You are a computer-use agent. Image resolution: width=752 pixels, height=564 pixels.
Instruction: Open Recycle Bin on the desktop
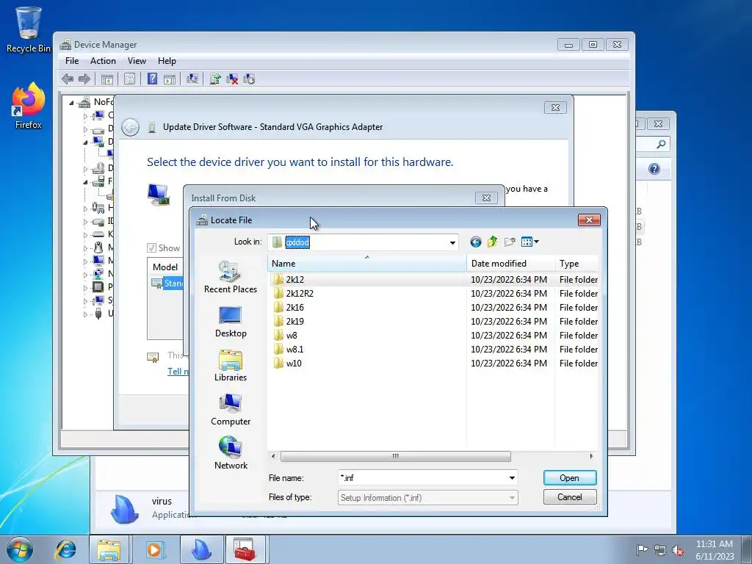tap(28, 29)
